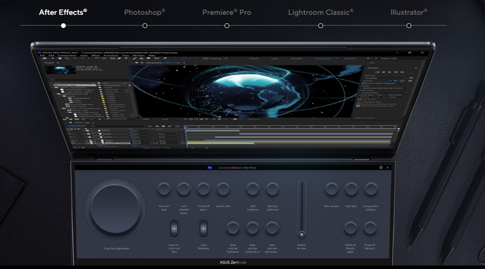Click the Lightroom Classic step dot on the line
Screen dimensions: 485x269
[321, 25]
